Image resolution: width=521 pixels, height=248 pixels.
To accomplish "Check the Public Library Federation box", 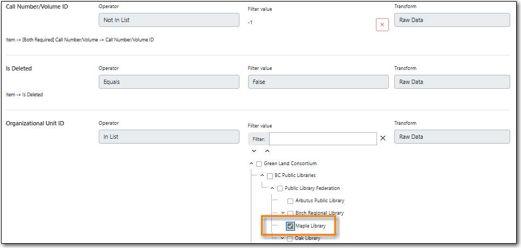I will (280, 188).
